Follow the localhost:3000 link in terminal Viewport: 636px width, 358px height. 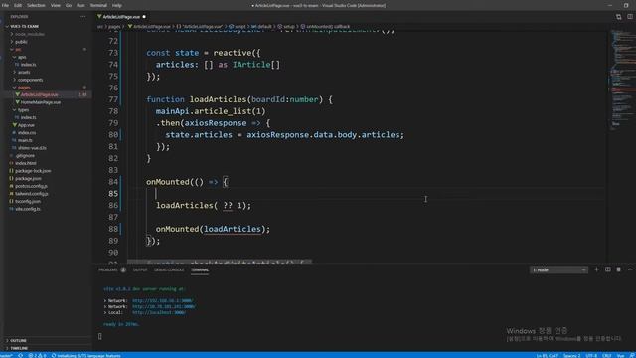tap(159, 312)
